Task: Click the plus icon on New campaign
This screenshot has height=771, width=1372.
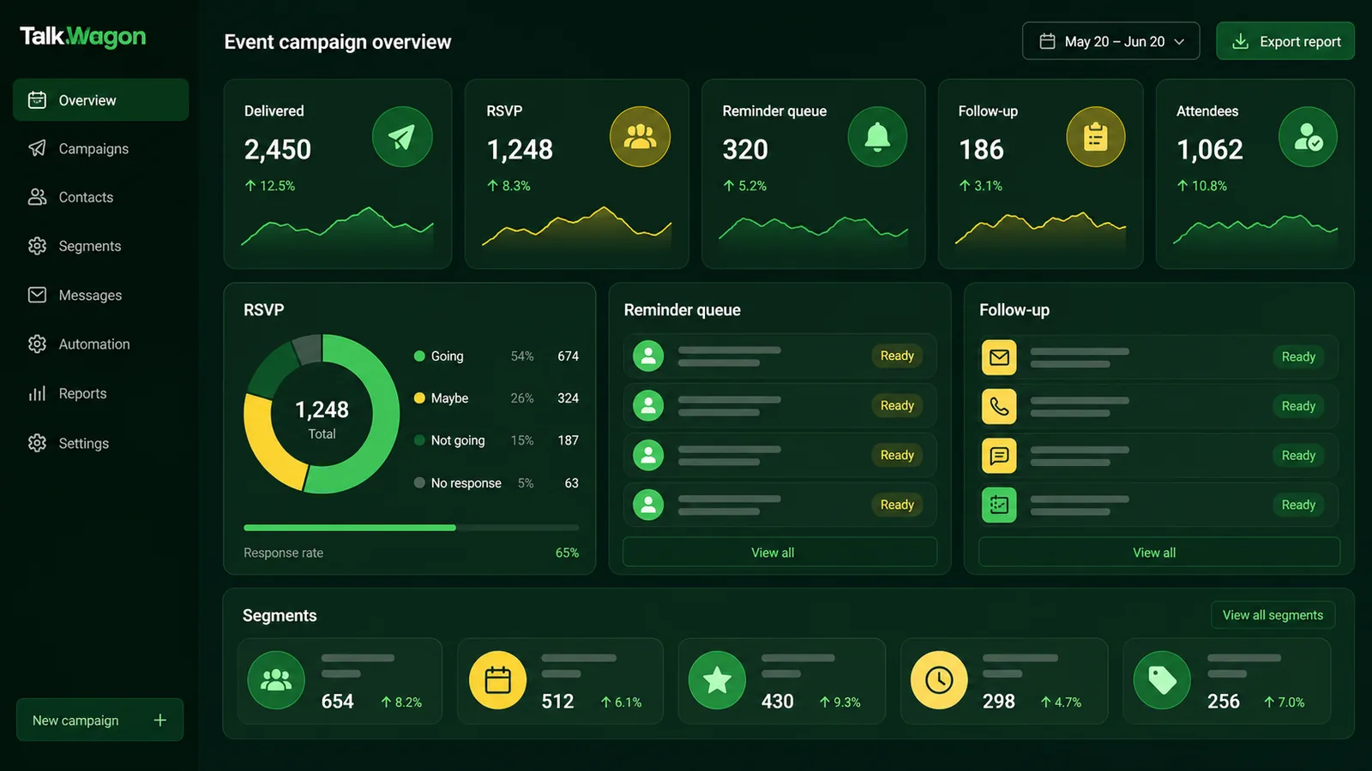Action: pos(160,720)
